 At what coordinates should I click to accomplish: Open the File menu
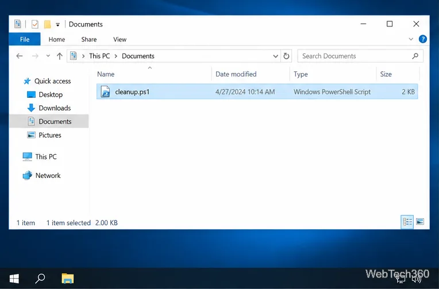25,39
